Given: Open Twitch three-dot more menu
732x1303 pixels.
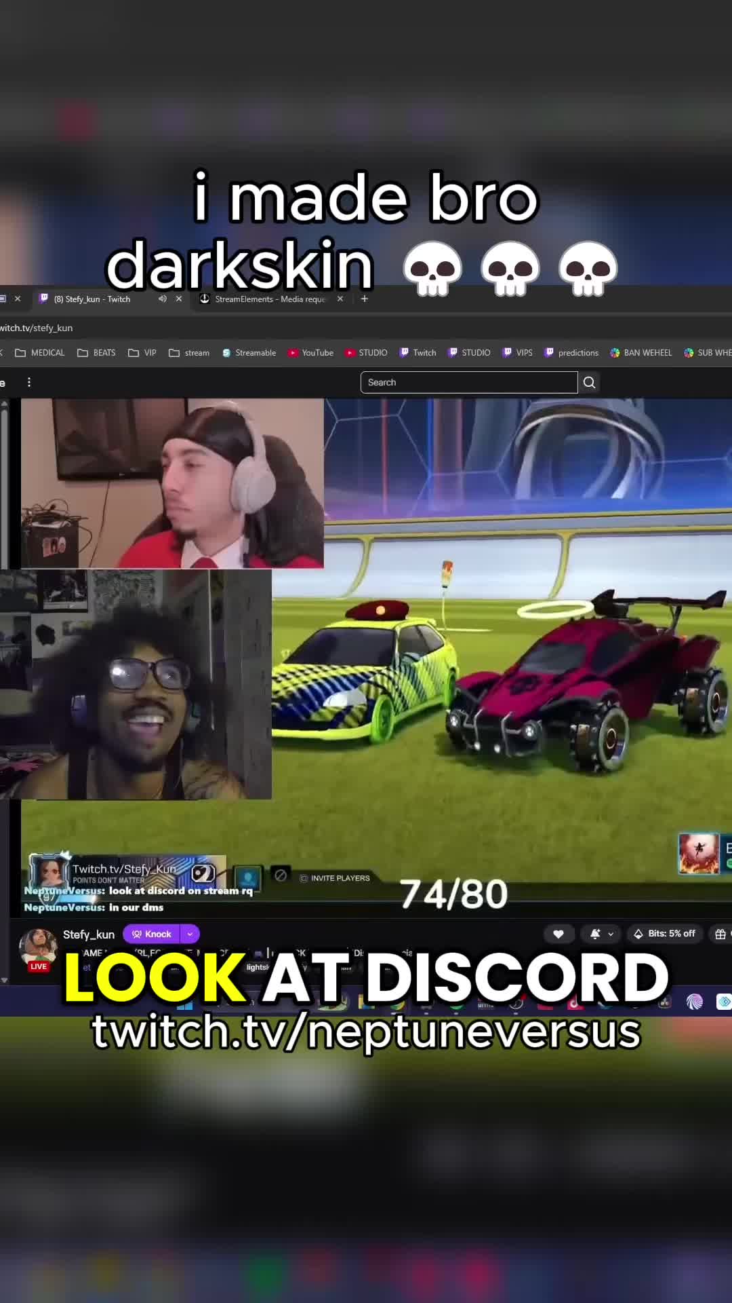Looking at the screenshot, I should click(x=29, y=382).
